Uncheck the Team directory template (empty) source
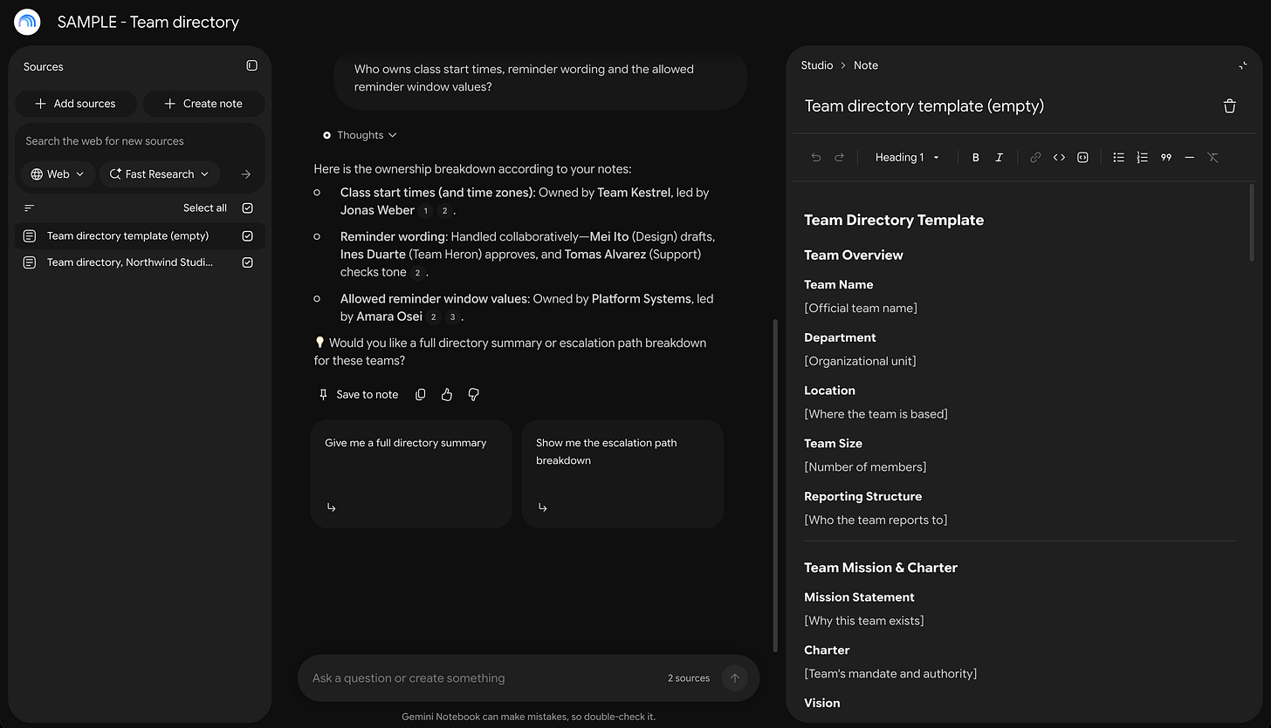The width and height of the screenshot is (1271, 728). click(x=248, y=236)
